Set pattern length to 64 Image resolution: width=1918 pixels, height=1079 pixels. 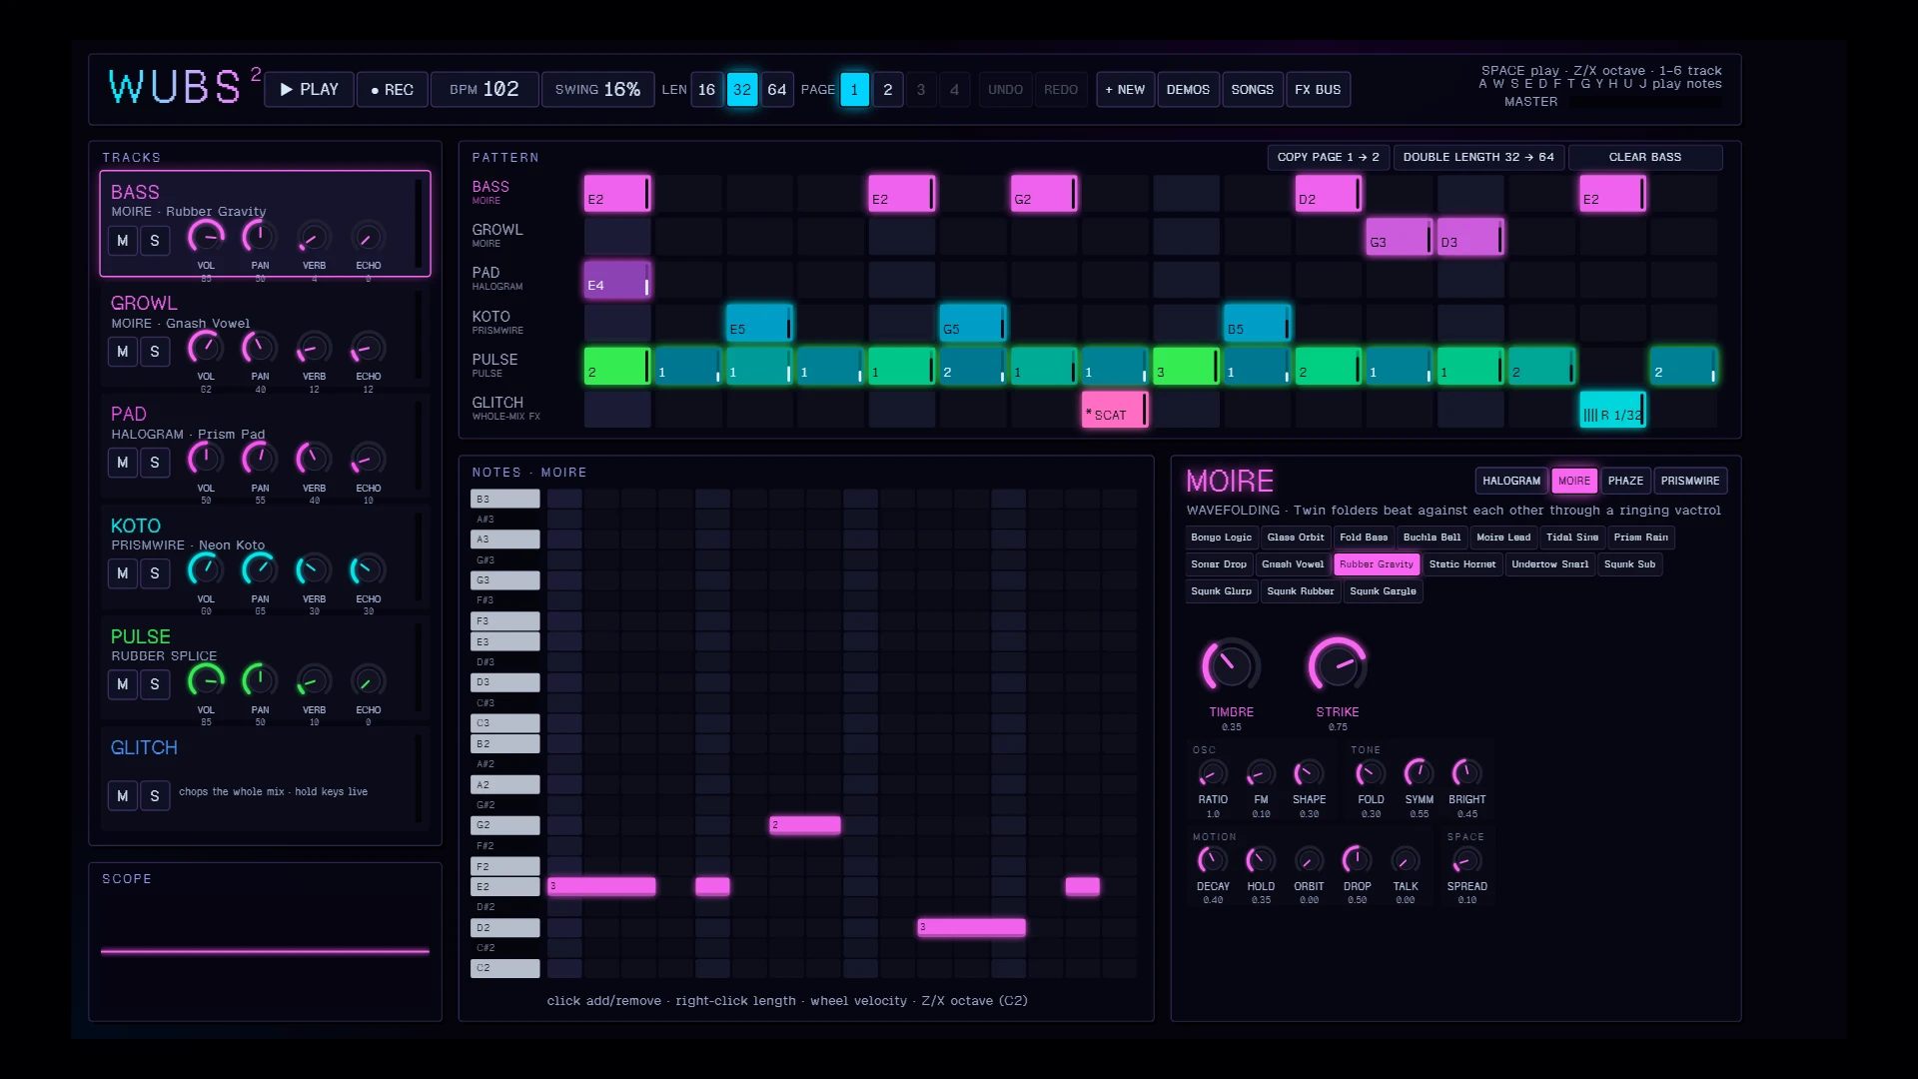coord(777,90)
